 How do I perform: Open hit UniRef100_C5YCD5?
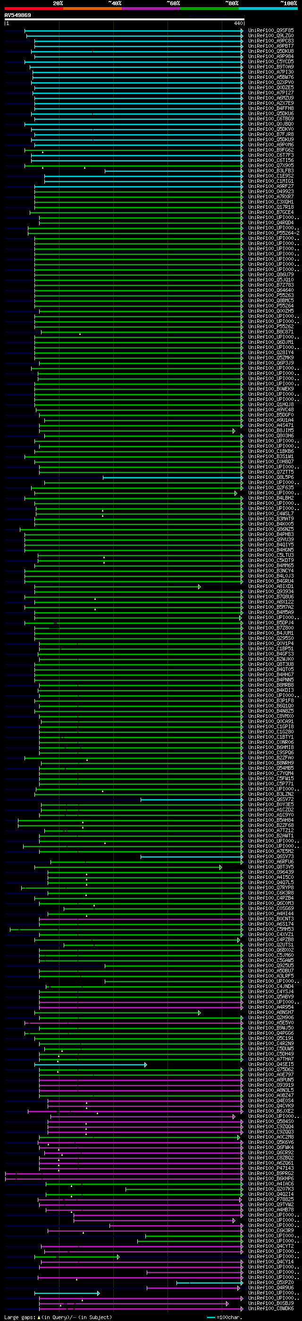point(271,61)
